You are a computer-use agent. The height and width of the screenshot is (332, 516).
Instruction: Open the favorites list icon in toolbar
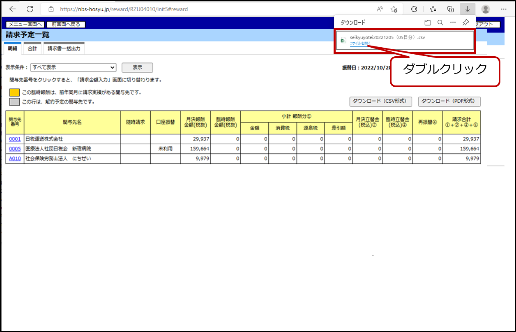[433, 9]
